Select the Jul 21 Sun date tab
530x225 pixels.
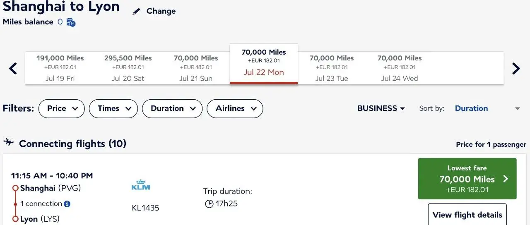click(x=196, y=68)
